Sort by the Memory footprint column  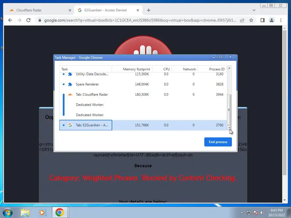click(x=132, y=69)
